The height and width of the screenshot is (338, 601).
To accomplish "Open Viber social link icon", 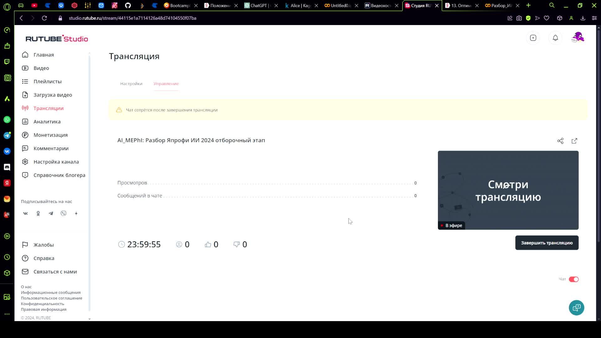I will tap(64, 213).
